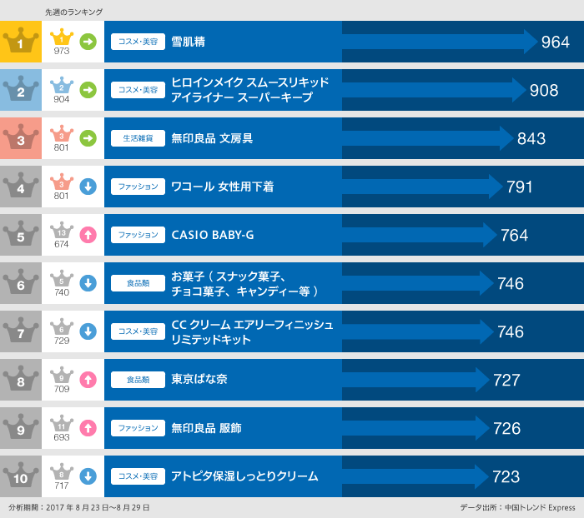The height and width of the screenshot is (518, 584).
Task: Click the gold rank 1 crown icon
Action: pyautogui.click(x=21, y=41)
